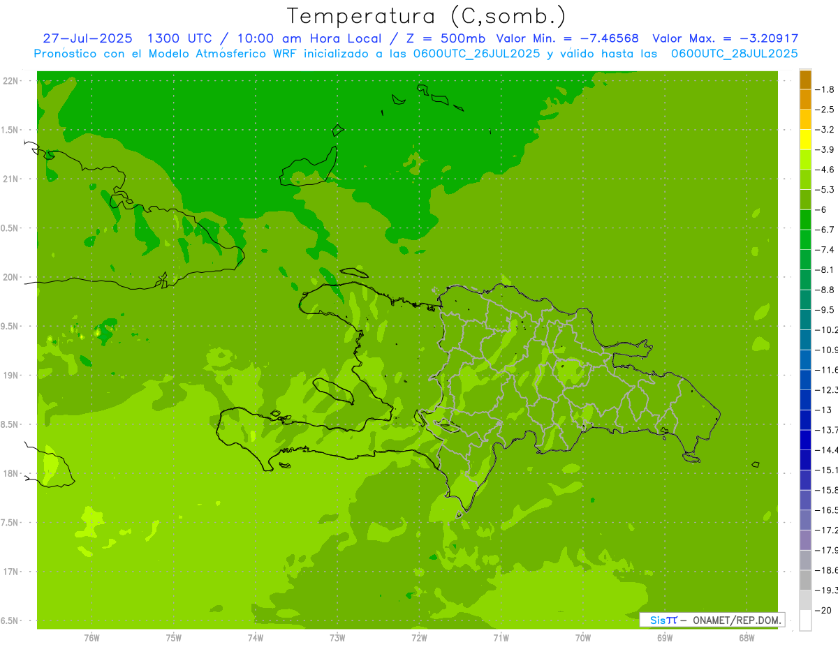This screenshot has height=647, width=838.
Task: Click the -13 colorbar value
Action: coord(824,410)
